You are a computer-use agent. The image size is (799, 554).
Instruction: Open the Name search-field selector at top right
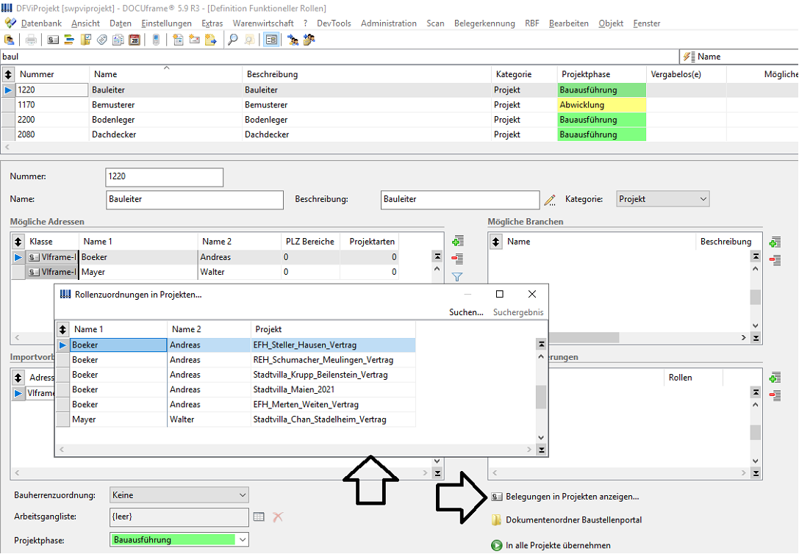pyautogui.click(x=739, y=57)
